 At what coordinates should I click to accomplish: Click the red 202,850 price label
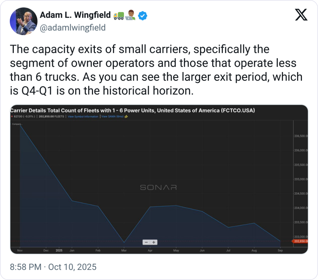[x=300, y=241]
